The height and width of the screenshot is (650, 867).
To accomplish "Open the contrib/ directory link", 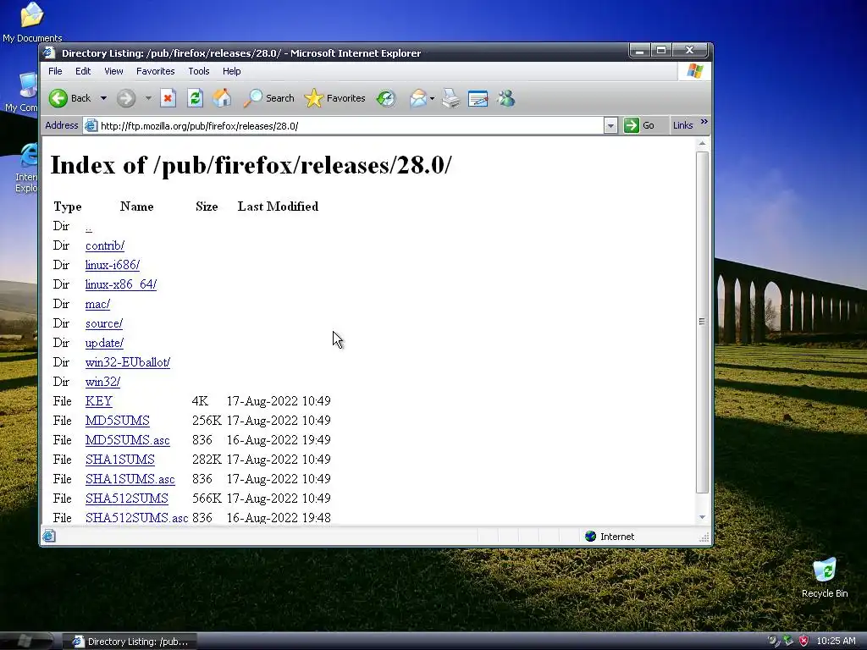I will [x=105, y=245].
